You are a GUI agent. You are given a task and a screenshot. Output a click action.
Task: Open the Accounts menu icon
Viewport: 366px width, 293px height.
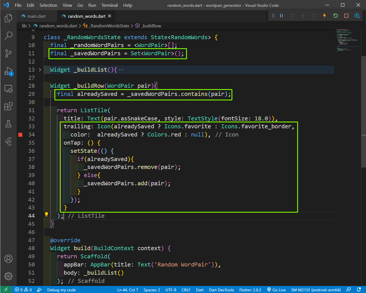pyautogui.click(x=8, y=259)
